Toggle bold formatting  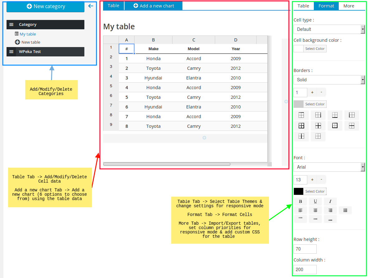point(300,201)
